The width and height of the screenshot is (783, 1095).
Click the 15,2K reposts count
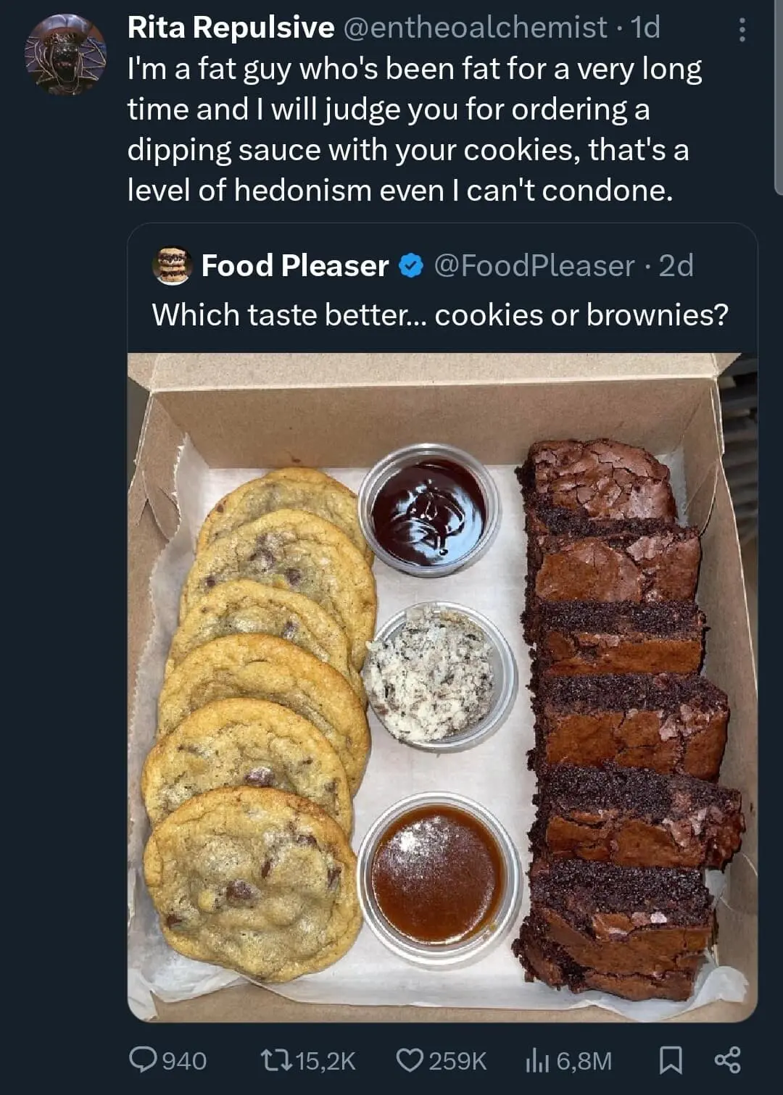coord(326,1061)
